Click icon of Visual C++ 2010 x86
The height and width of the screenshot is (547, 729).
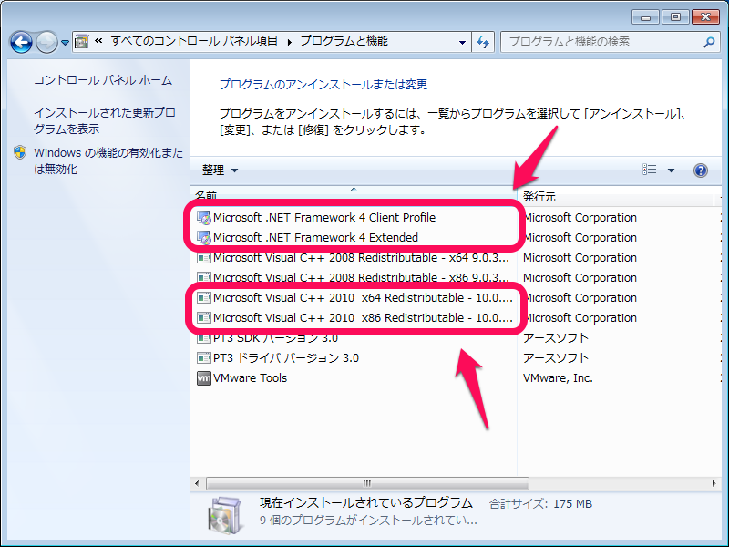(203, 317)
